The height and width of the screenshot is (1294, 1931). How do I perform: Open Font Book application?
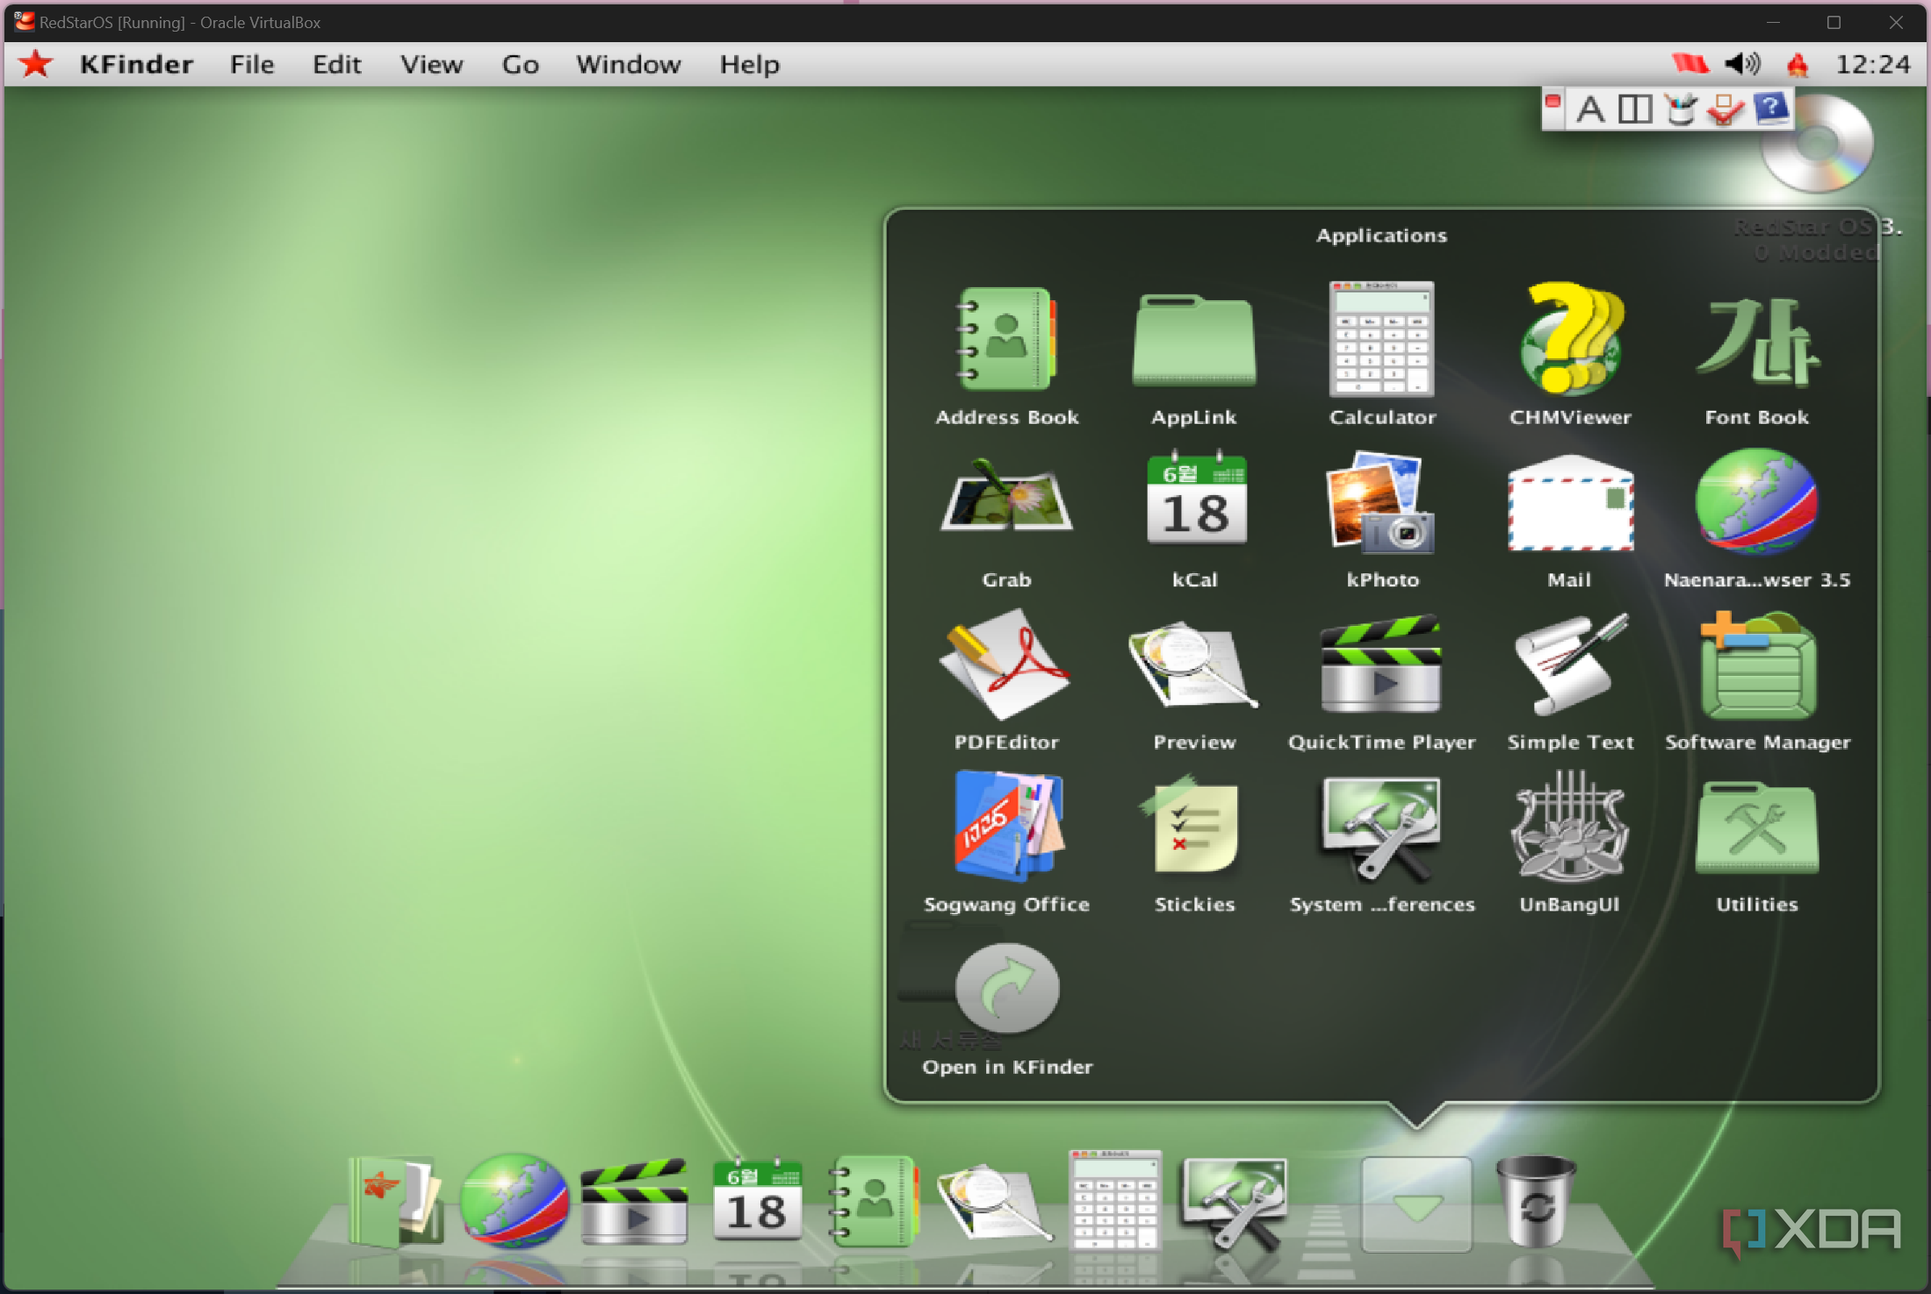pyautogui.click(x=1756, y=341)
